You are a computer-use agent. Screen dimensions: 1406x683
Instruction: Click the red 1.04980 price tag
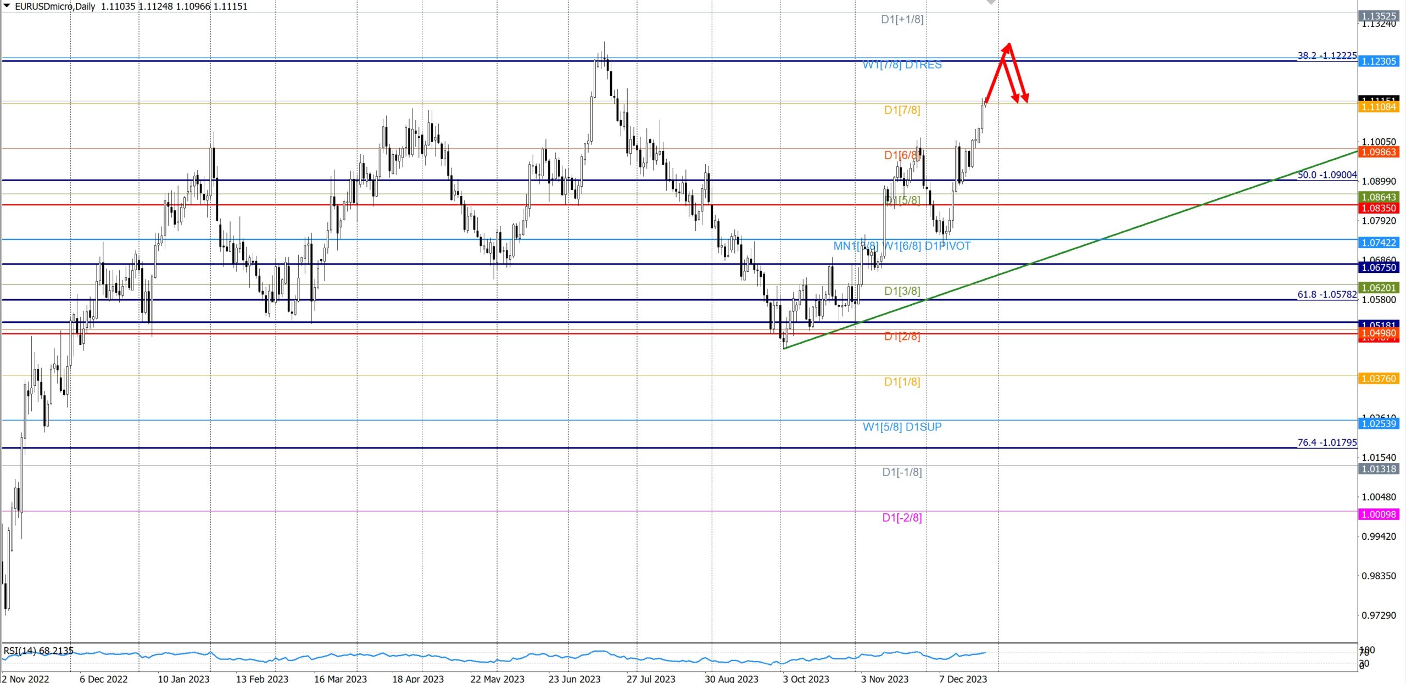(1379, 333)
